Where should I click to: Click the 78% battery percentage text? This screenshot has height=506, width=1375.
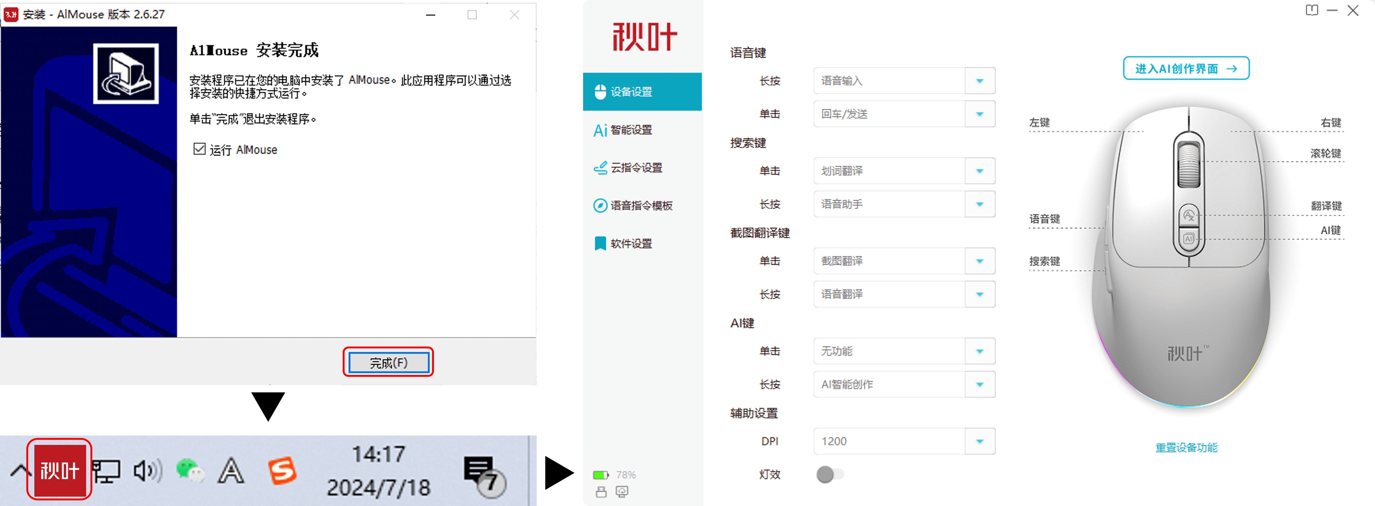[x=626, y=475]
